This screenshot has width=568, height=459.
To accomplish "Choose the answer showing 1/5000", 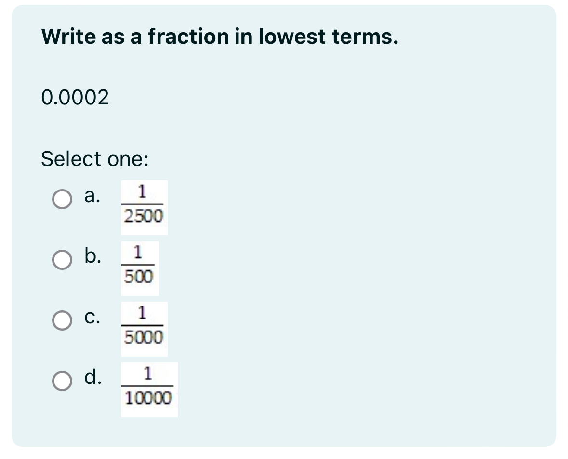I will (x=62, y=319).
